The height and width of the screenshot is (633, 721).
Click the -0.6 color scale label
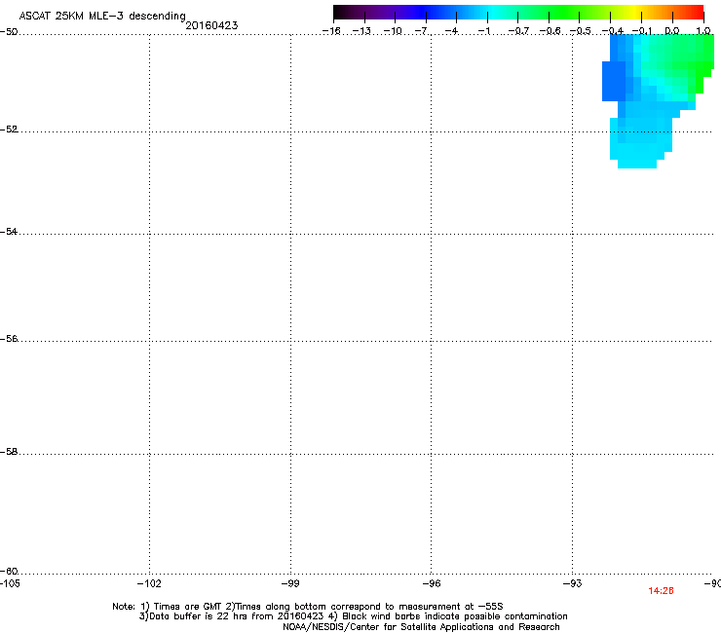coord(549,31)
